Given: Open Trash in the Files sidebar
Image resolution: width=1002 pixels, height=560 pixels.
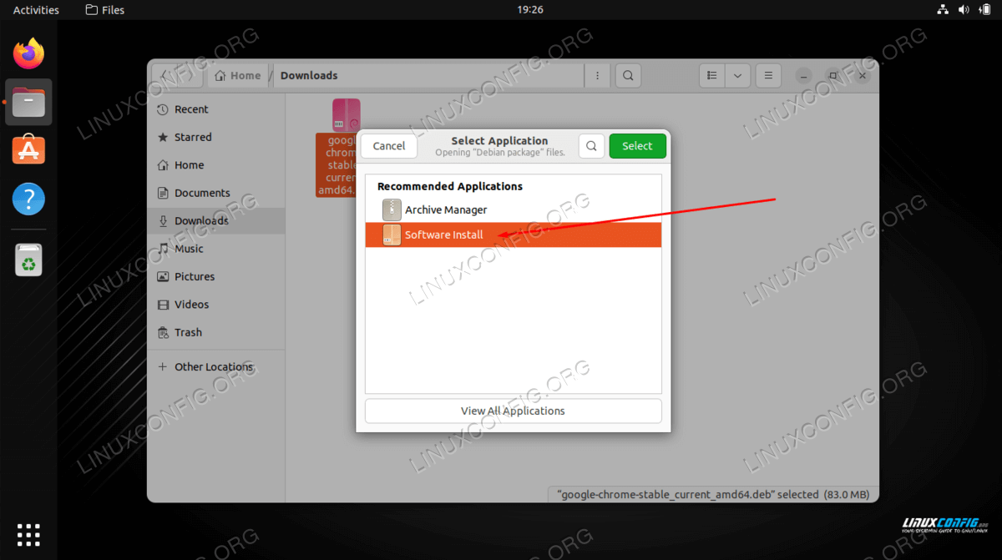Looking at the screenshot, I should [216, 332].
